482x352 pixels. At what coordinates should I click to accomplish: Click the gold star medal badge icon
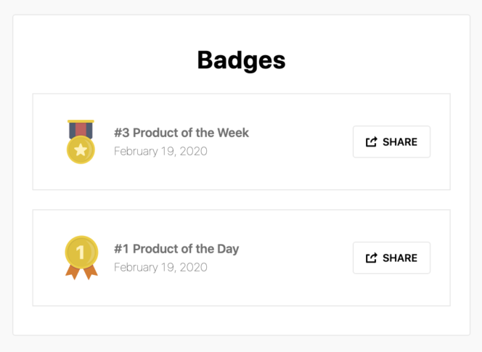[81, 142]
